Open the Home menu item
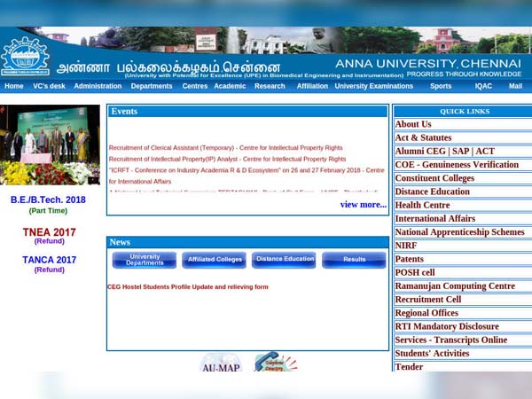532x399 pixels. [14, 86]
